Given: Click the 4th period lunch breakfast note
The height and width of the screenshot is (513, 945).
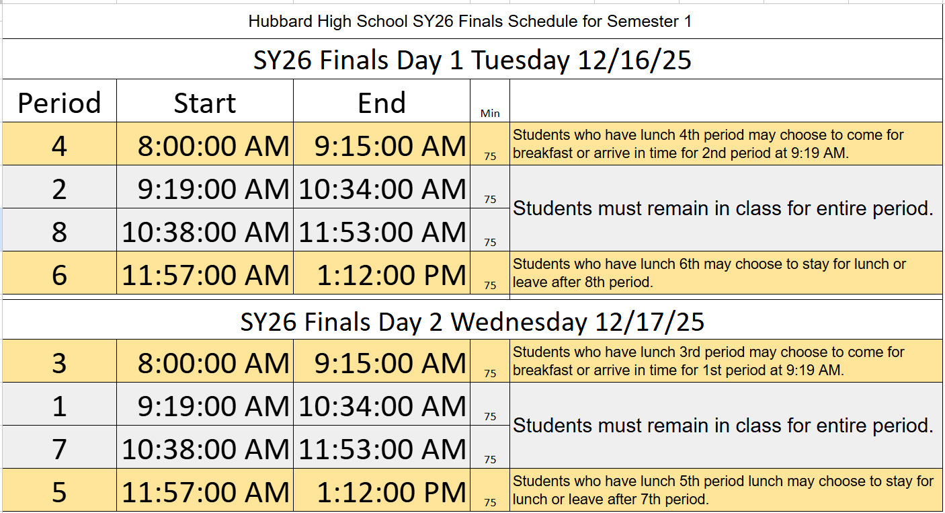Looking at the screenshot, I should (708, 144).
